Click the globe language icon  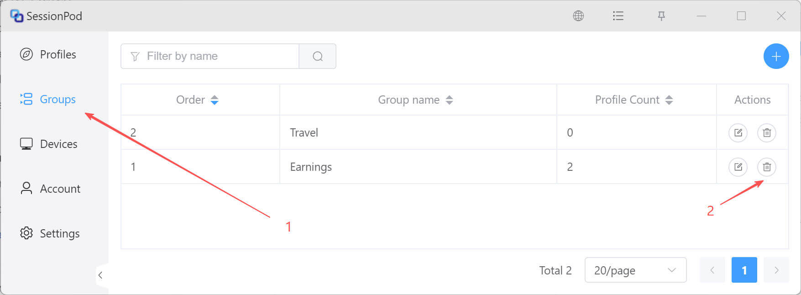pyautogui.click(x=578, y=16)
